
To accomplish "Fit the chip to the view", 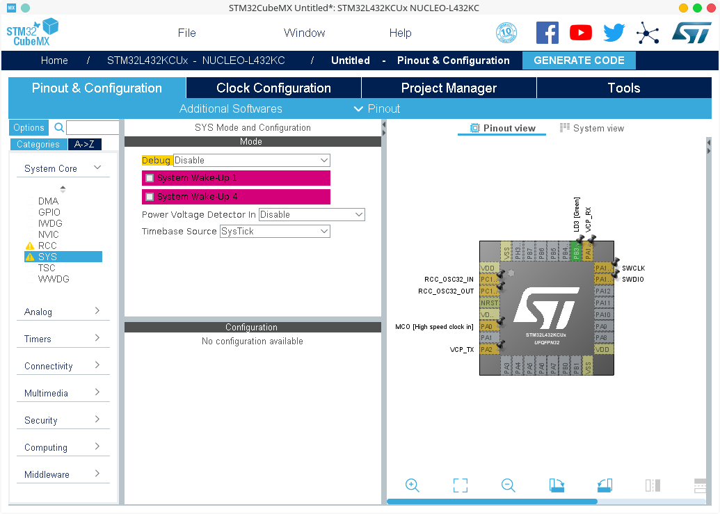I will (460, 485).
